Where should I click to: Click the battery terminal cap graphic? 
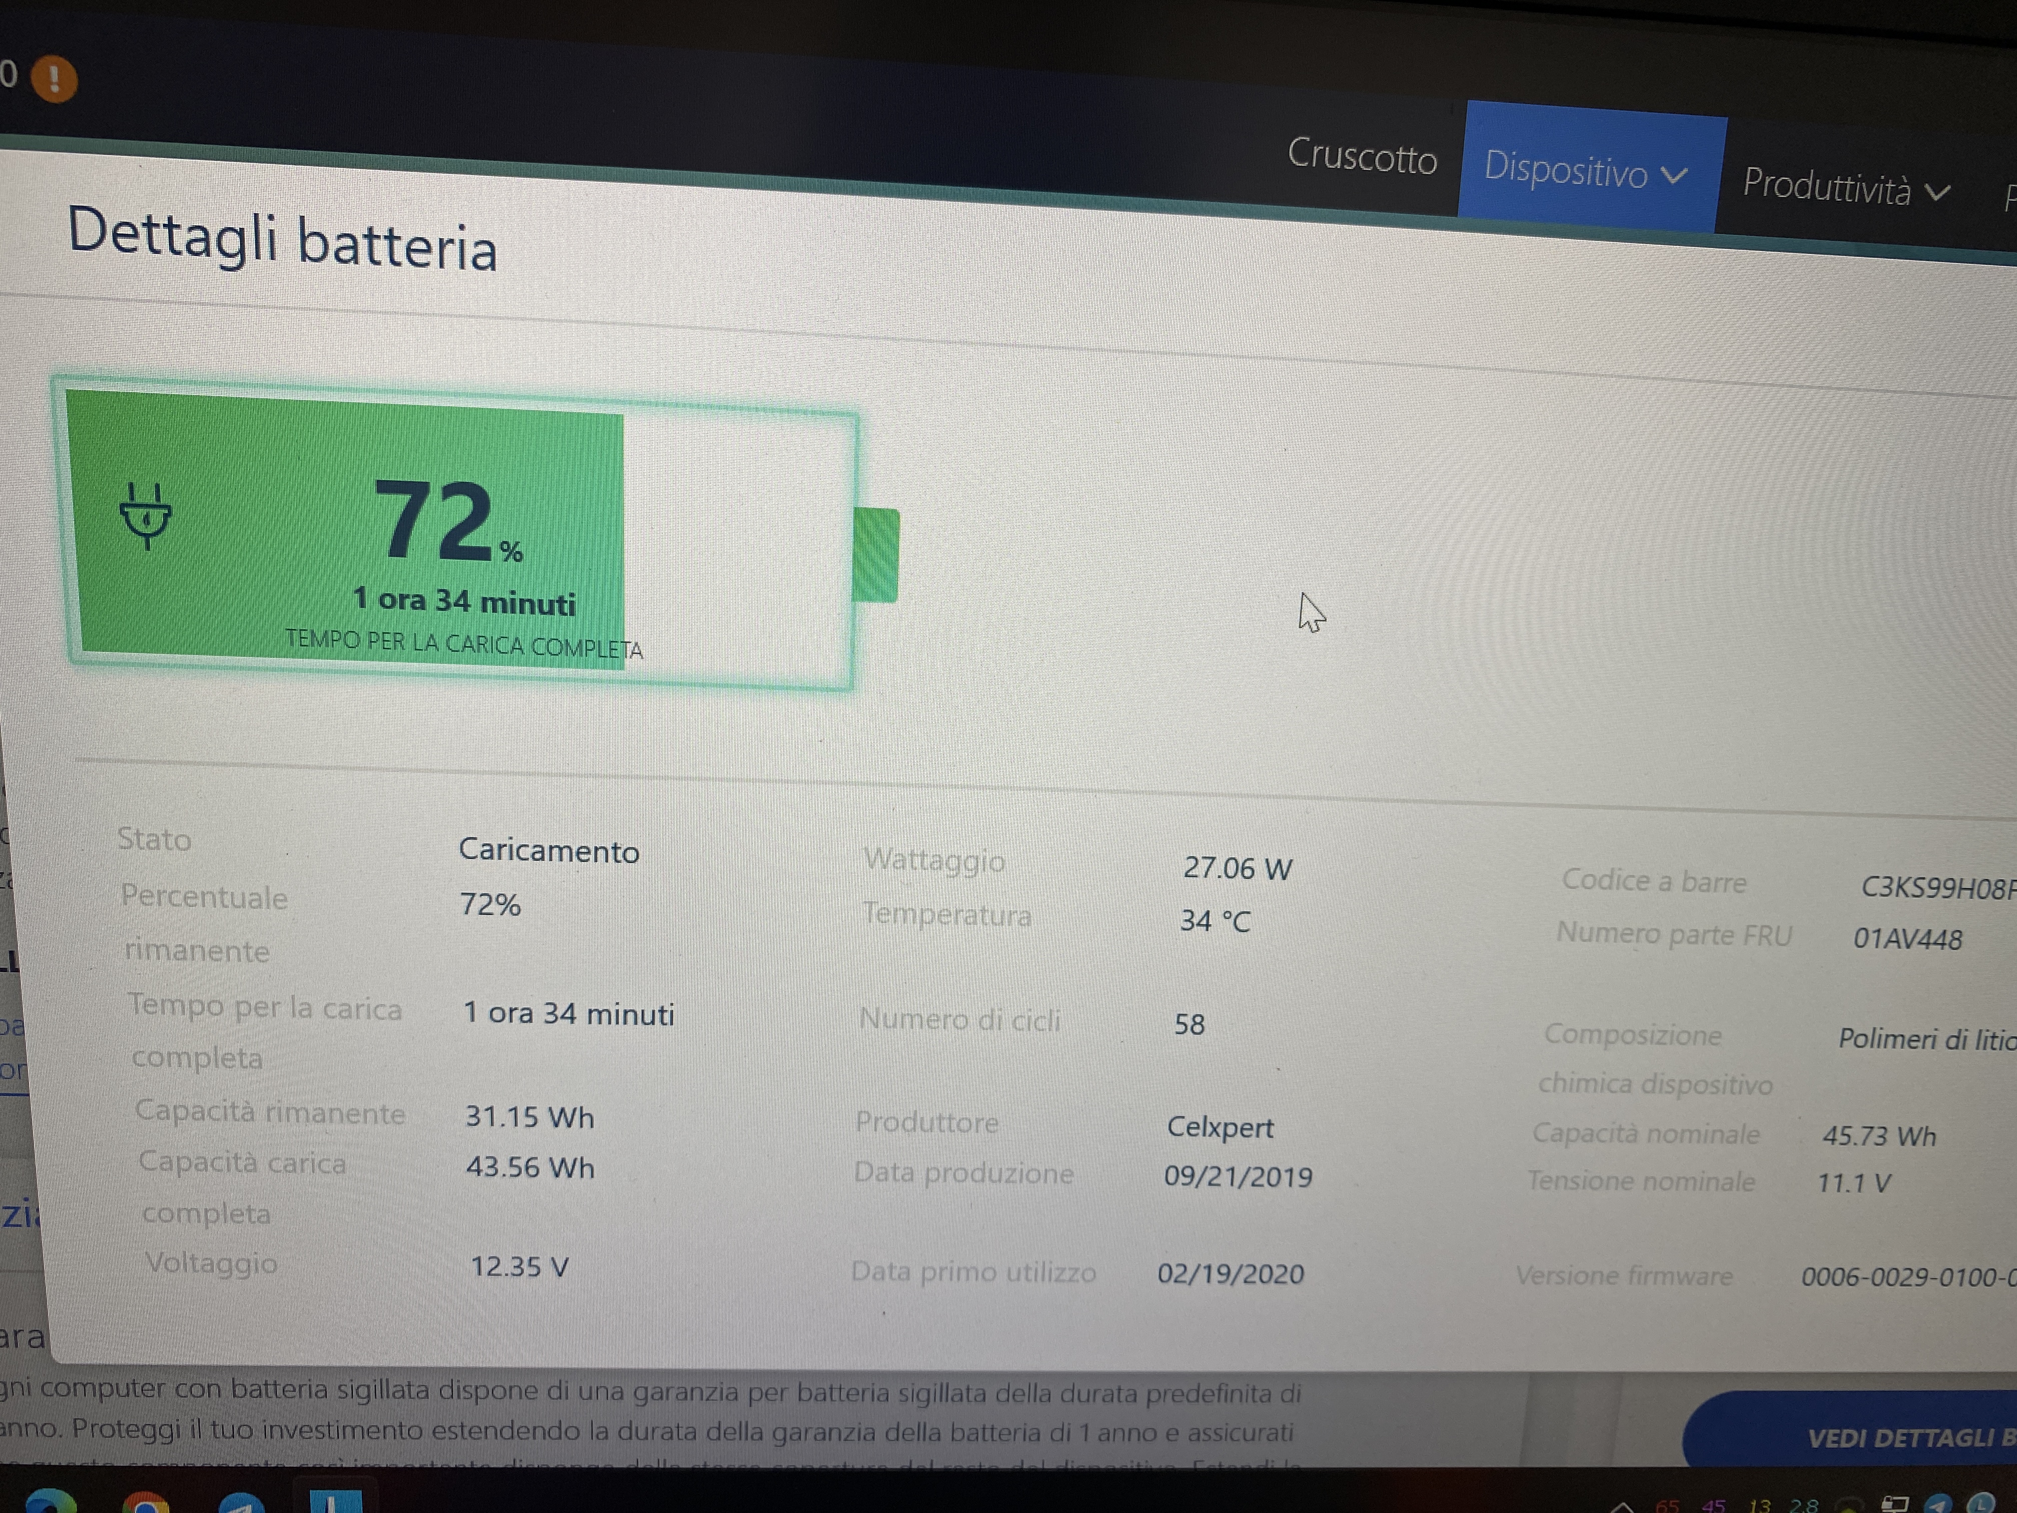[875, 555]
